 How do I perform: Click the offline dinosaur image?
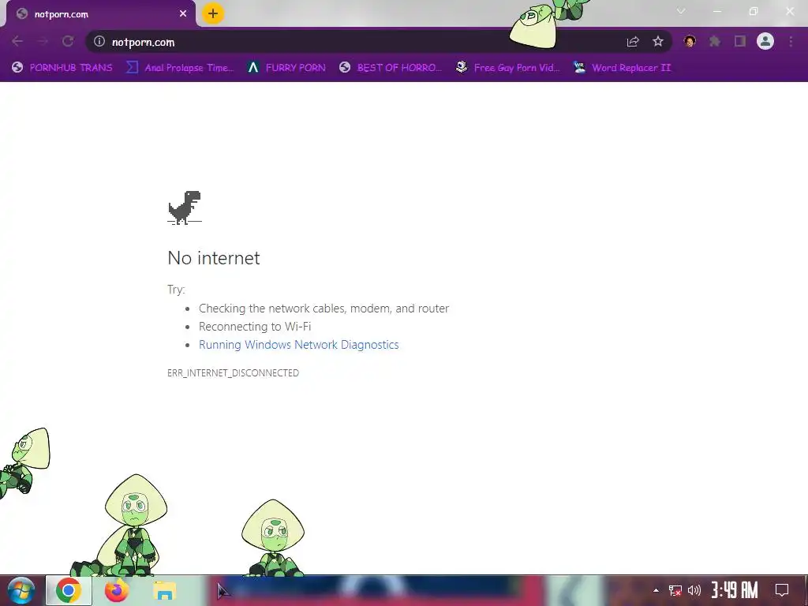[x=185, y=208]
